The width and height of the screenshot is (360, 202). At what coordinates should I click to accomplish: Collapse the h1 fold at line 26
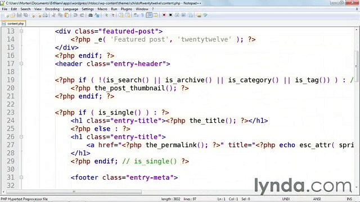21,137
